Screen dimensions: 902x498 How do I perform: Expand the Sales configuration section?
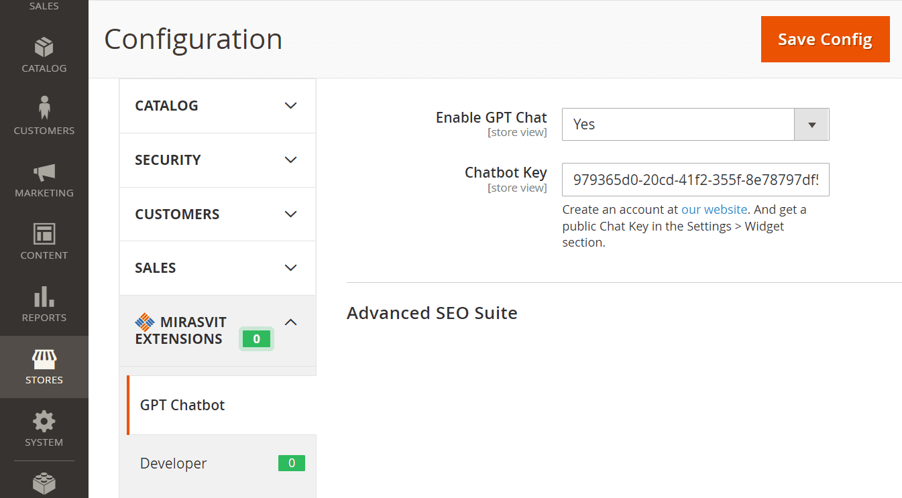tap(217, 268)
